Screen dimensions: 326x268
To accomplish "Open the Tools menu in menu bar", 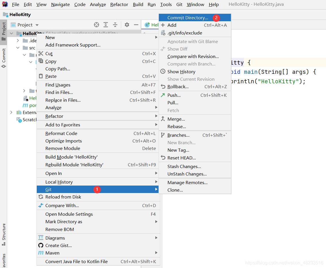I will pos(166,4).
